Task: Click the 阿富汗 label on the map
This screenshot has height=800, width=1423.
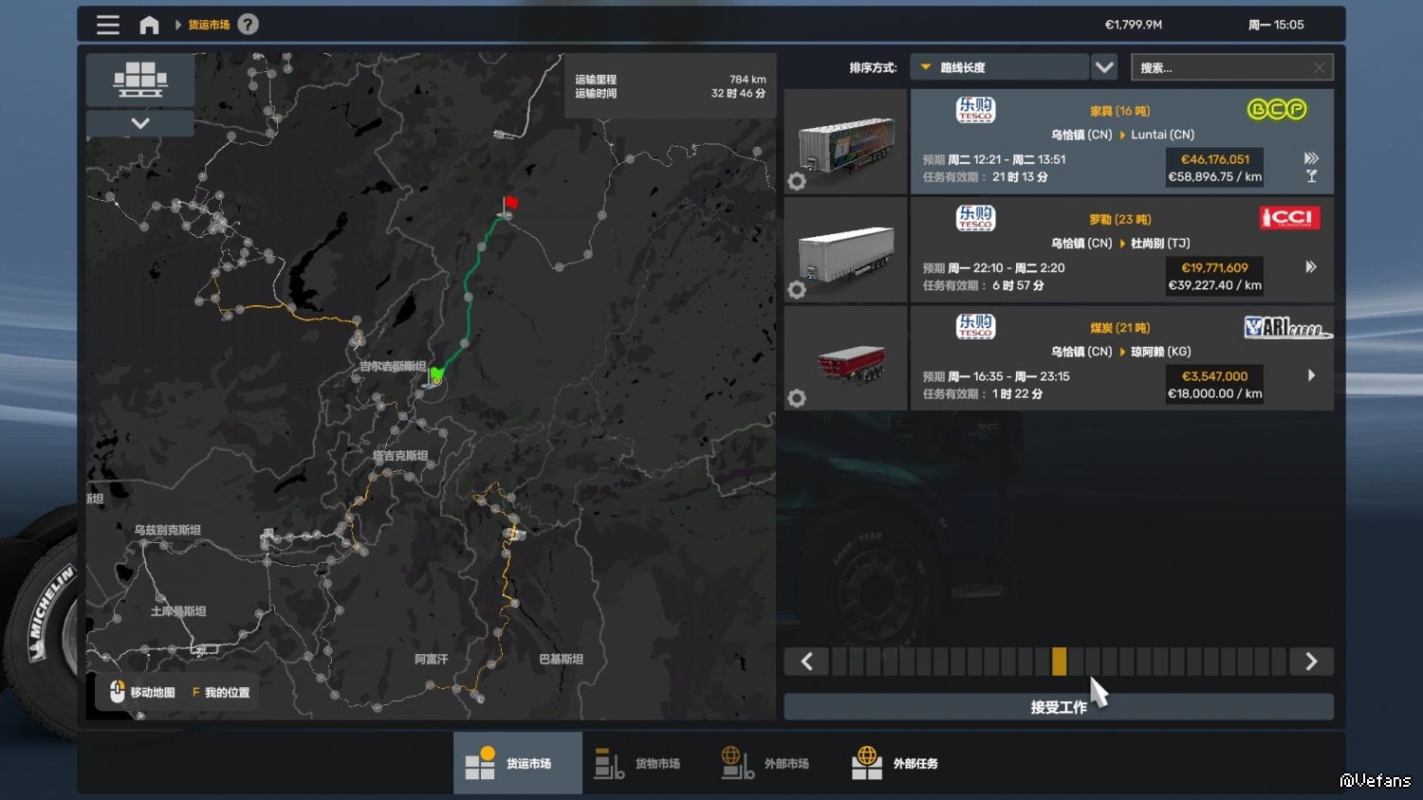Action: point(431,659)
